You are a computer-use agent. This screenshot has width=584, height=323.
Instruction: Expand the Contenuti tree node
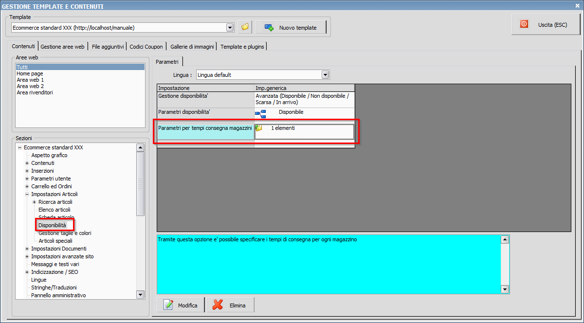[x=27, y=163]
